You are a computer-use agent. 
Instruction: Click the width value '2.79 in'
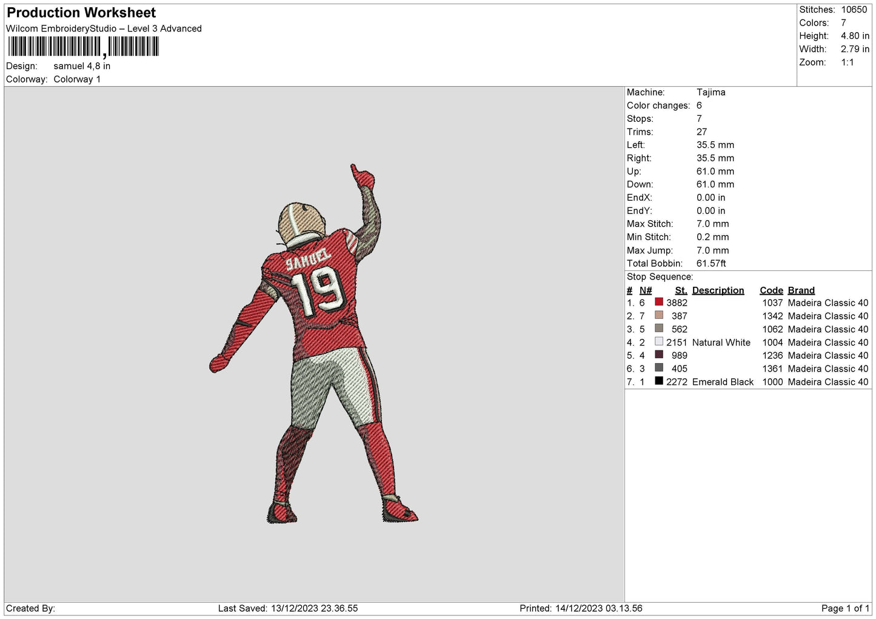pos(855,49)
